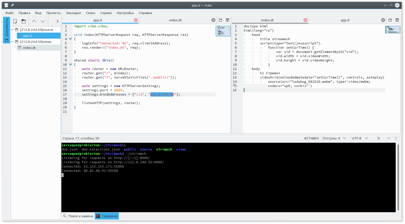Close the index.dt tab in right pane
405x224 pixels.
coord(305,20)
